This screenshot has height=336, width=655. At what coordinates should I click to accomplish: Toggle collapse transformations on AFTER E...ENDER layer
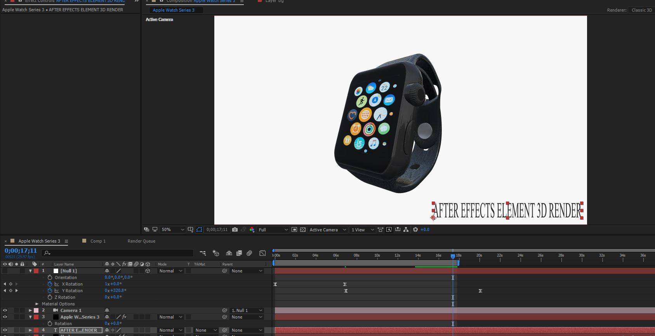pyautogui.click(x=113, y=330)
